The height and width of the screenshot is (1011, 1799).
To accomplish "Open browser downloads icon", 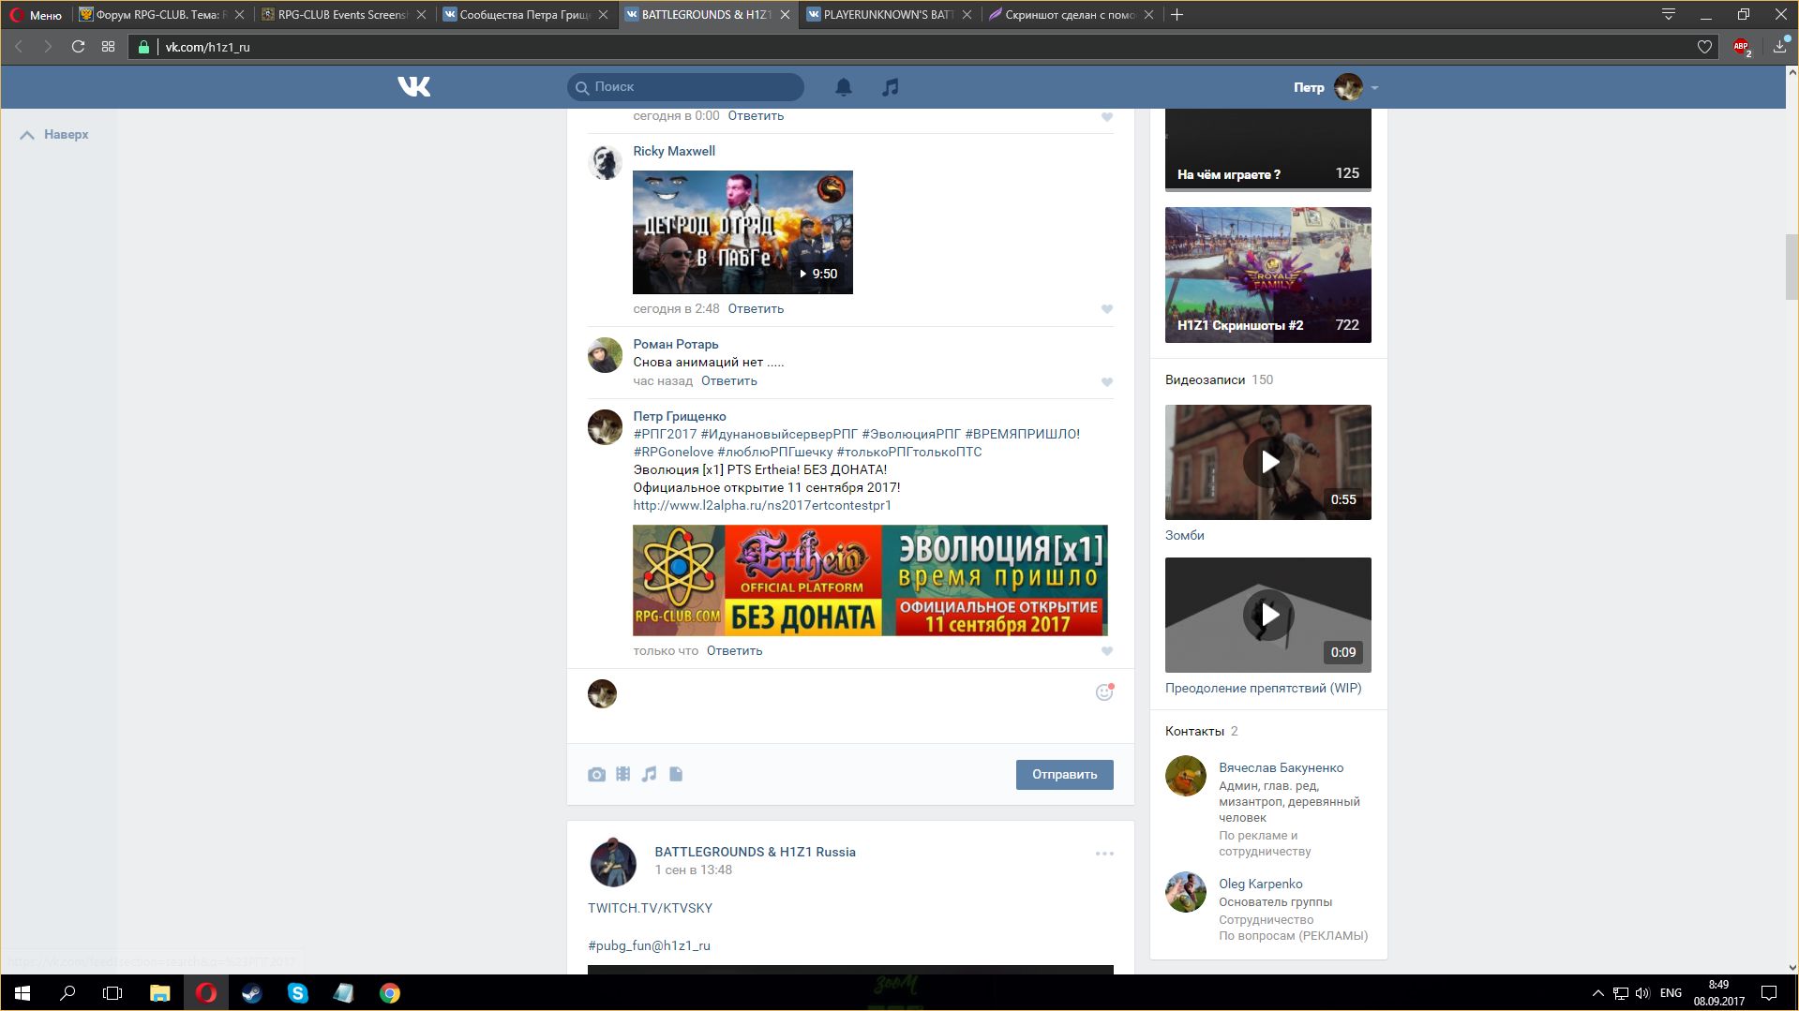I will click(x=1779, y=47).
